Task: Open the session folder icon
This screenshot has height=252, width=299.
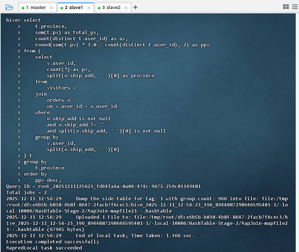Action: (x=9, y=8)
